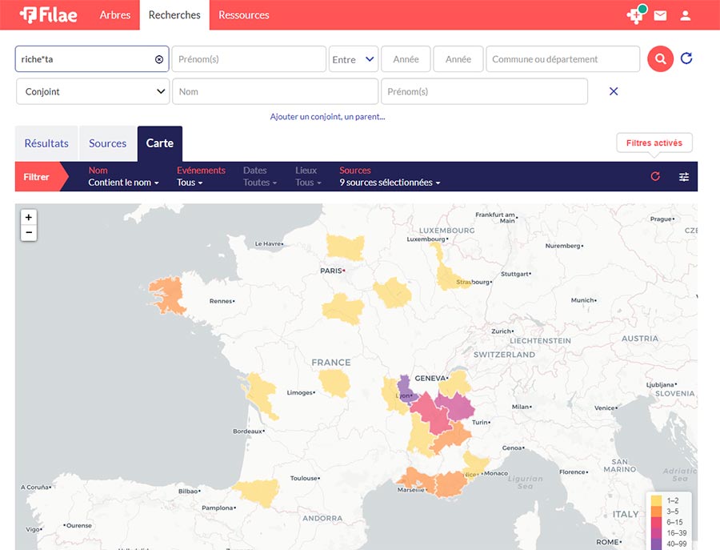Open the 'Contient le nom' filter dropdown
The image size is (720, 550).
click(123, 183)
